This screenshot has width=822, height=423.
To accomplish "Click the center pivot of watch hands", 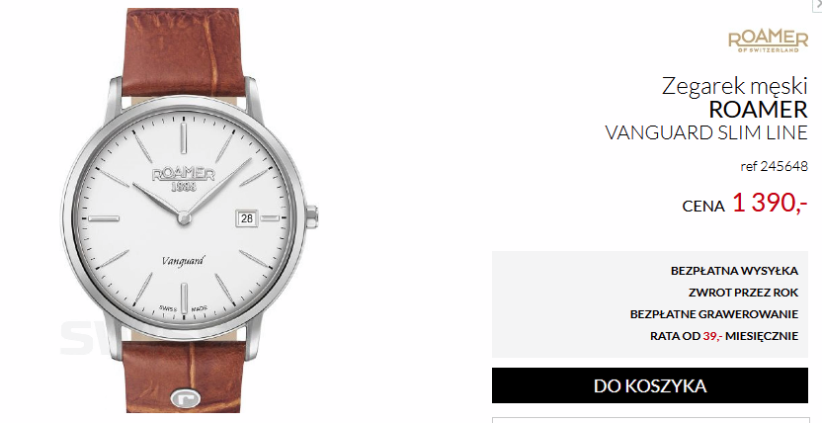I will click(x=184, y=217).
